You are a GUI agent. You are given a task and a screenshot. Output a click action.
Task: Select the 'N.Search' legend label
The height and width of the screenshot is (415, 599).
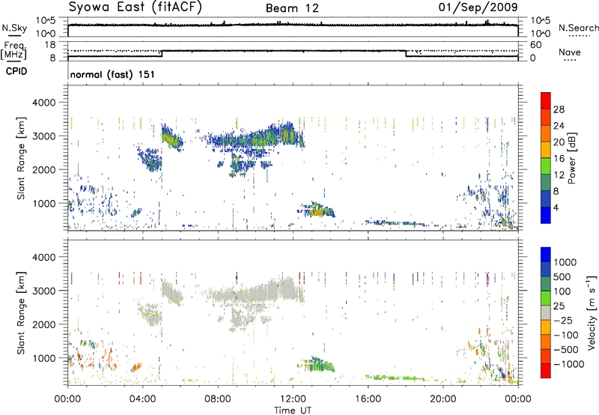pyautogui.click(x=578, y=28)
